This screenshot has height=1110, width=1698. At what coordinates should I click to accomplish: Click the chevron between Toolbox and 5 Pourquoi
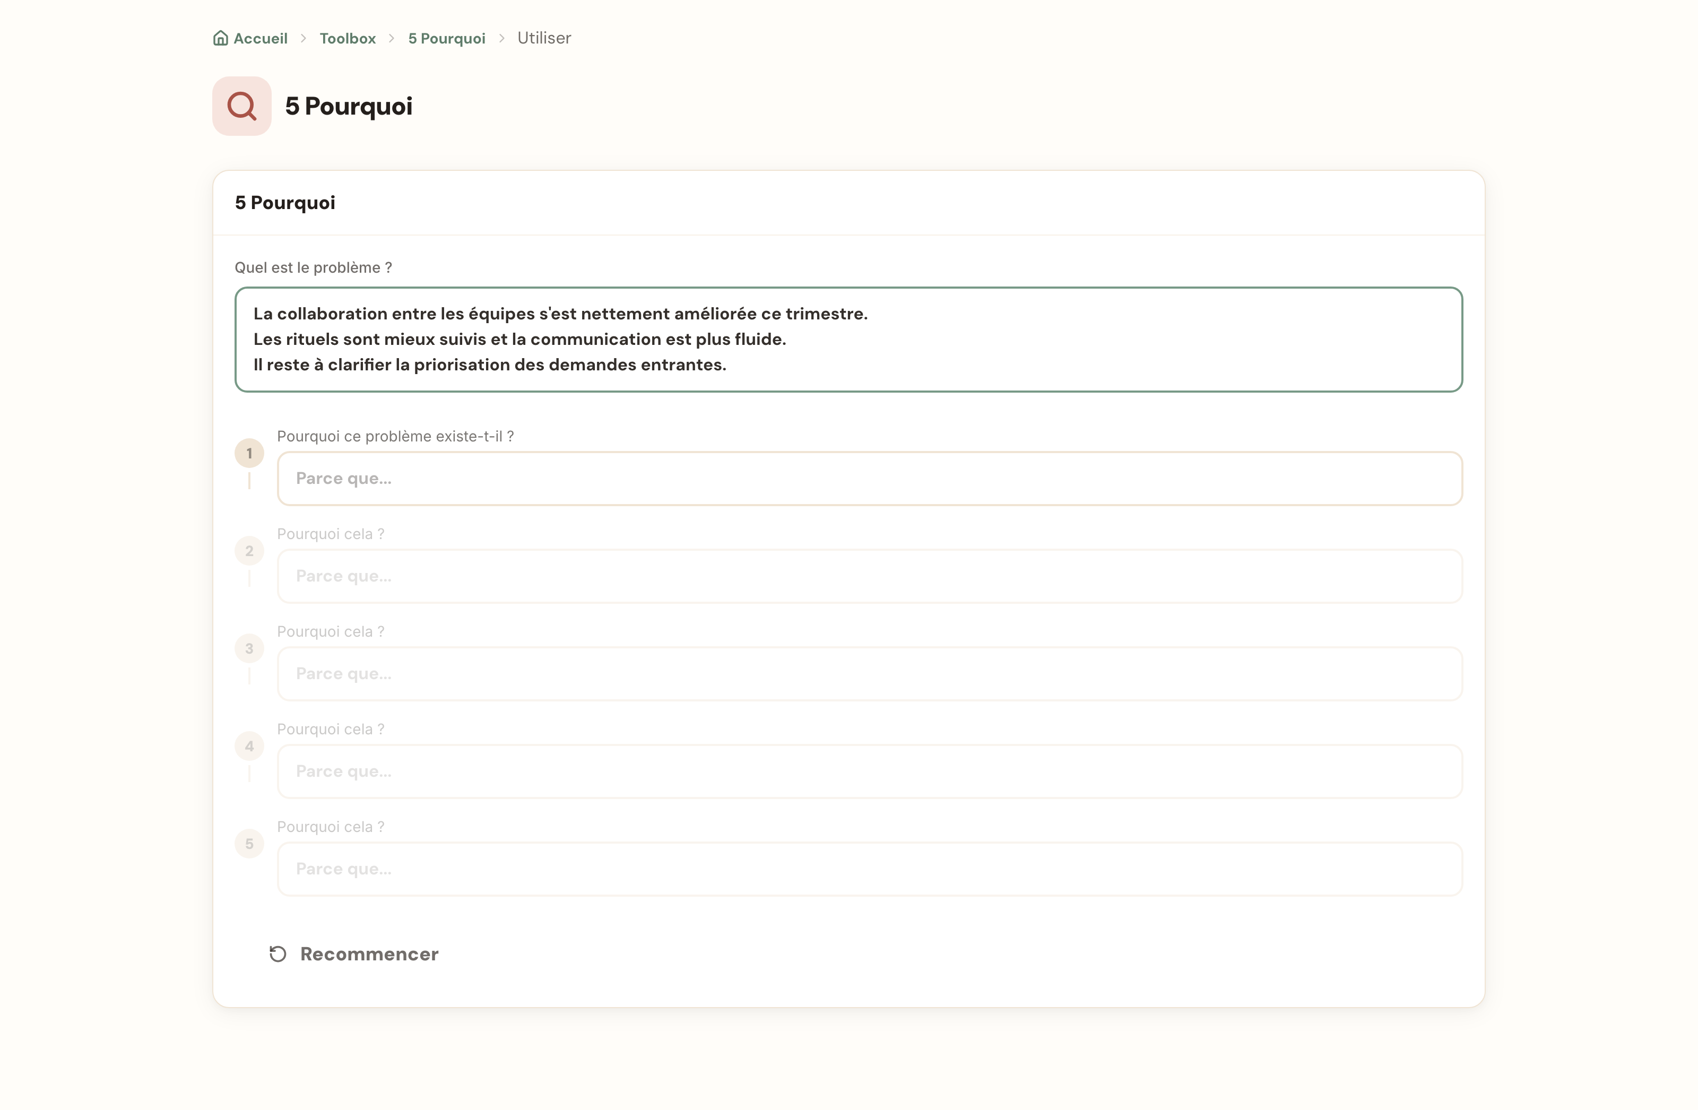392,38
